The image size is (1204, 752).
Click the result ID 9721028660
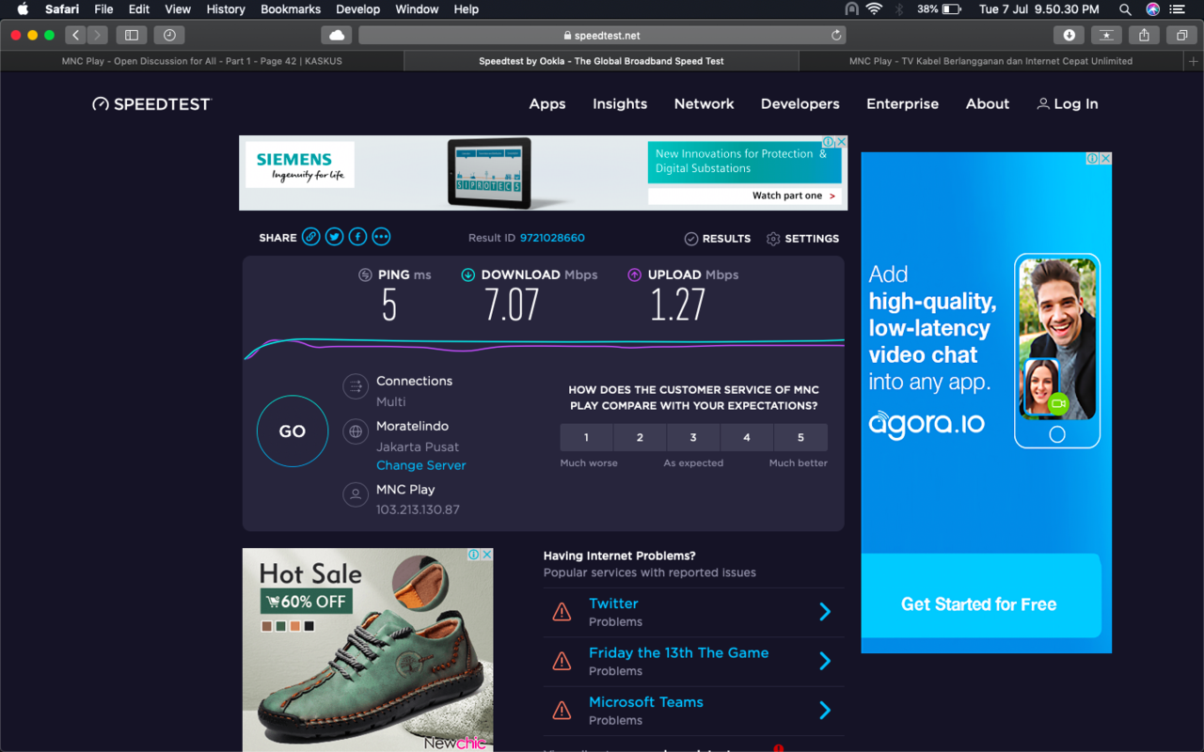(x=552, y=238)
